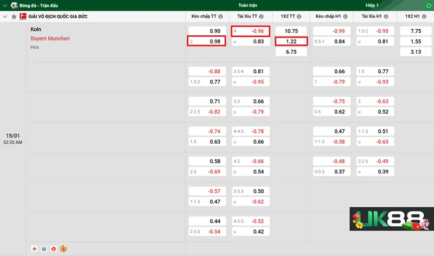Click the Bayern Munchen team name
Image resolution: width=434 pixels, height=256 pixels.
pos(50,39)
